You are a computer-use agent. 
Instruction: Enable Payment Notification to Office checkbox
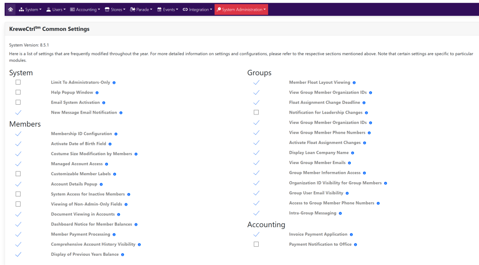click(256, 244)
